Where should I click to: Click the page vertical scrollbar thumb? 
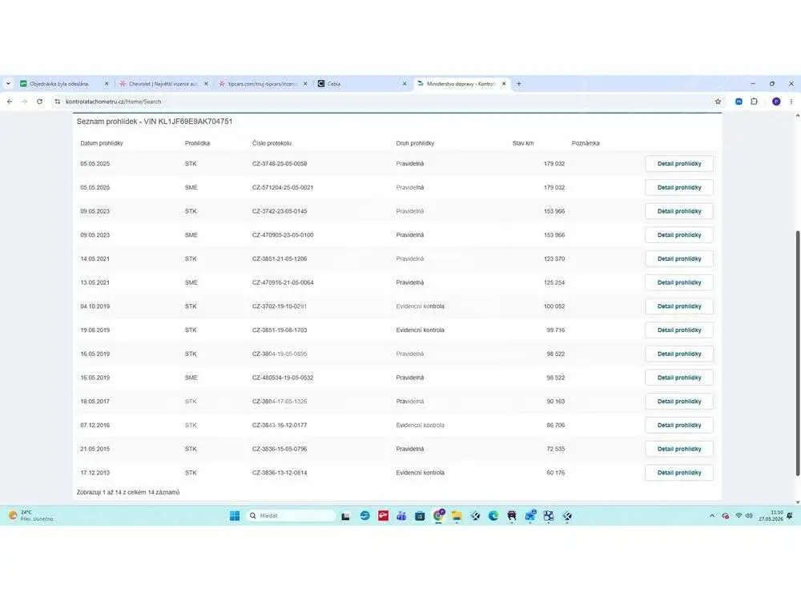(797, 353)
